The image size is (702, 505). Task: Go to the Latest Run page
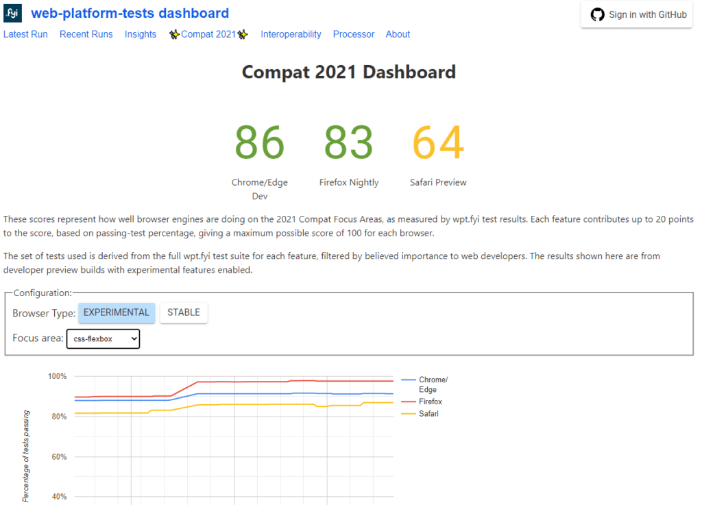(x=25, y=34)
